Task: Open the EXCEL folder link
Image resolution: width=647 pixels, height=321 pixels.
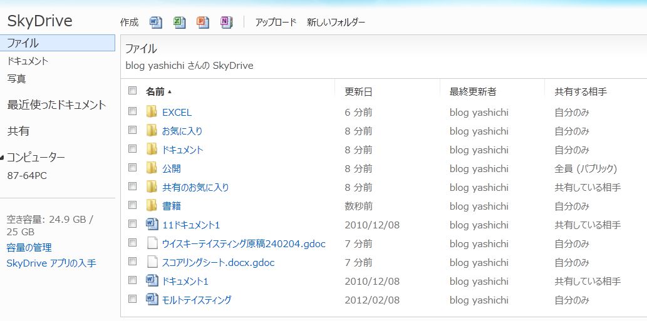Action: (177, 113)
